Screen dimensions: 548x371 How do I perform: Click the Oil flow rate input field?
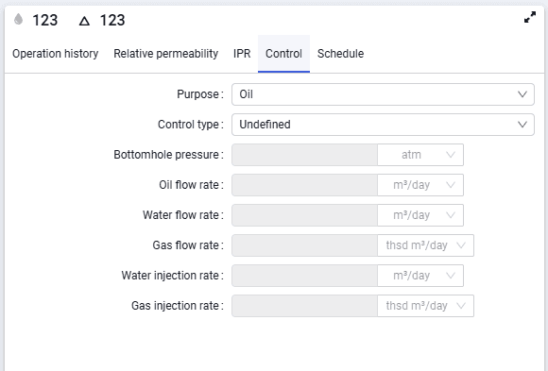(x=304, y=185)
